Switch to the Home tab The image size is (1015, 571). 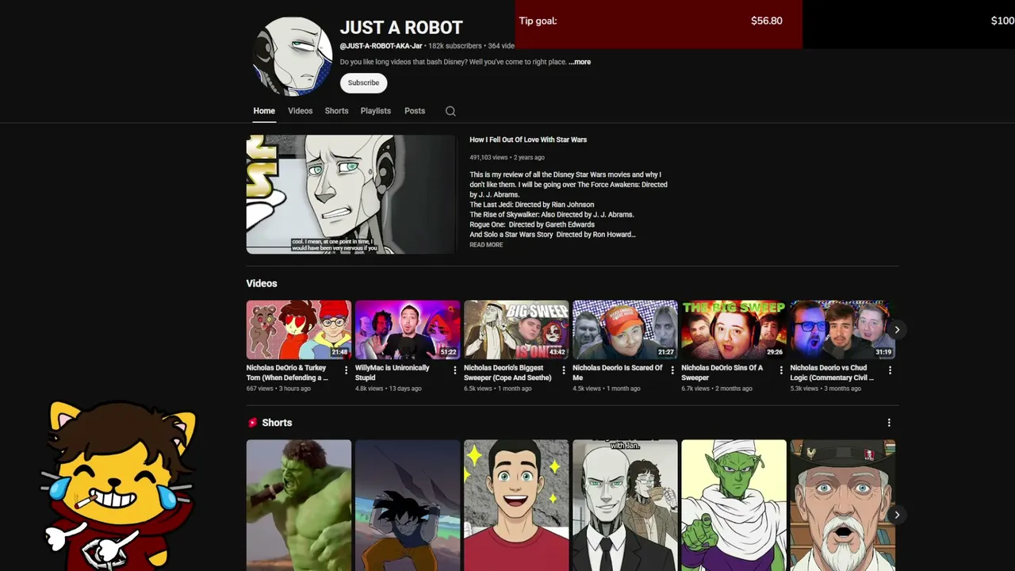tap(264, 111)
